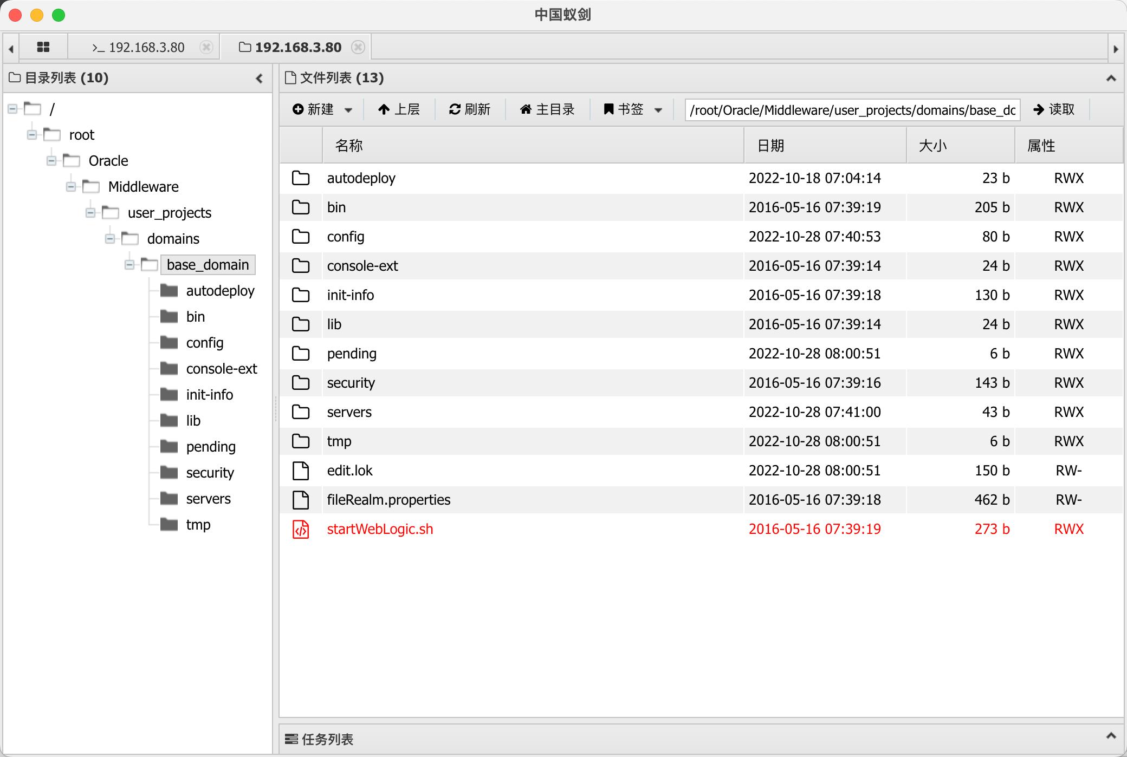Click the edit.lok file icon

tap(301, 471)
